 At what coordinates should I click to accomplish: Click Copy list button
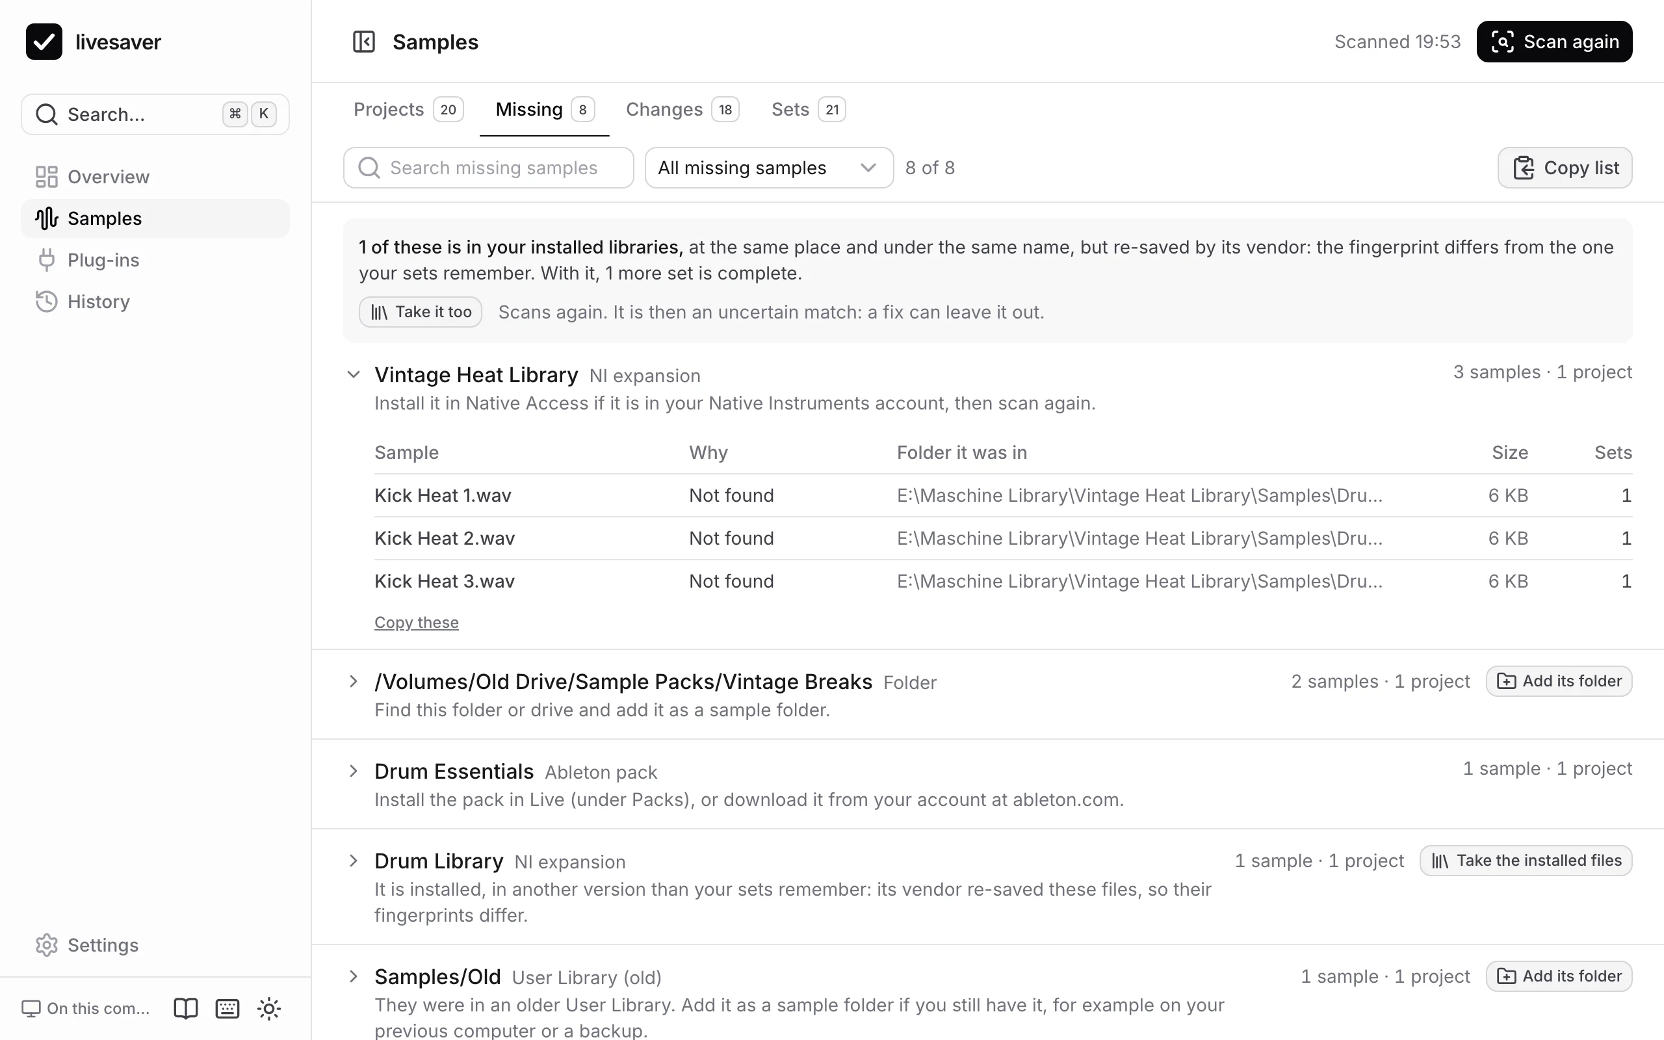(x=1565, y=168)
